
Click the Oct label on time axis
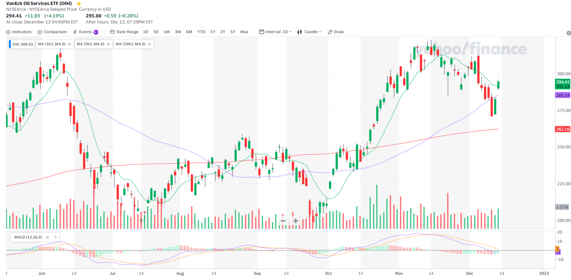pos(328,274)
